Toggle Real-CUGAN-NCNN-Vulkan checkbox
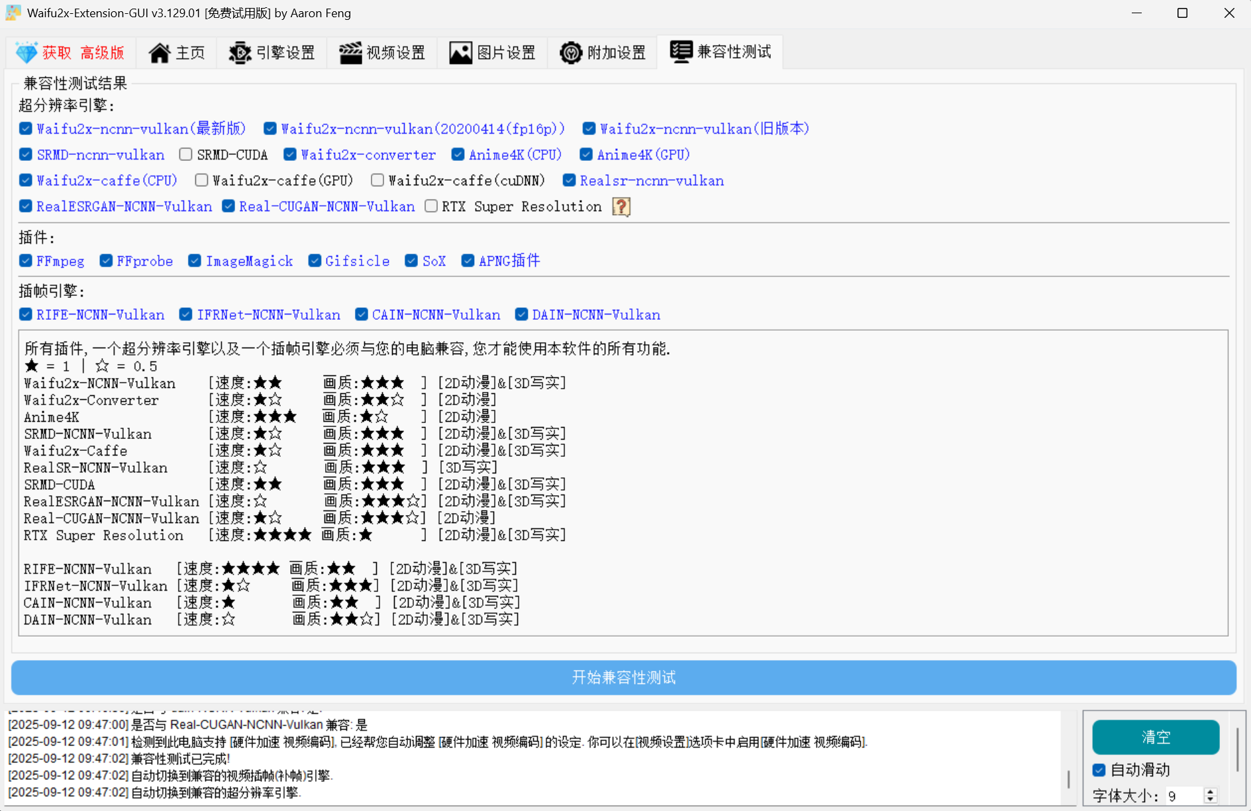 [x=228, y=206]
